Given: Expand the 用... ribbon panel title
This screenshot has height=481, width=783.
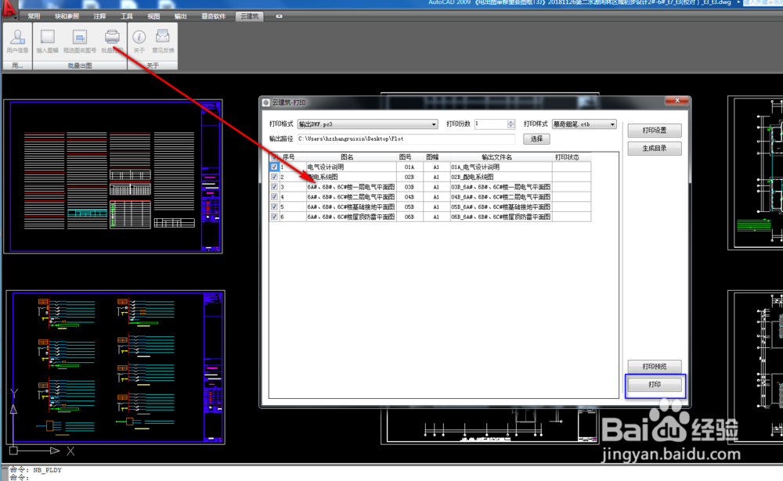Looking at the screenshot, I should click(17, 66).
